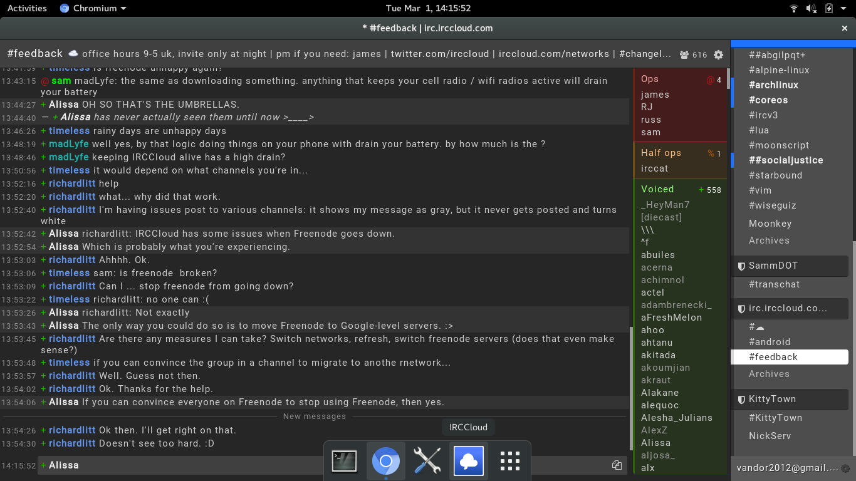
Task: Select the ##socialjustice channel
Action: coord(786,160)
